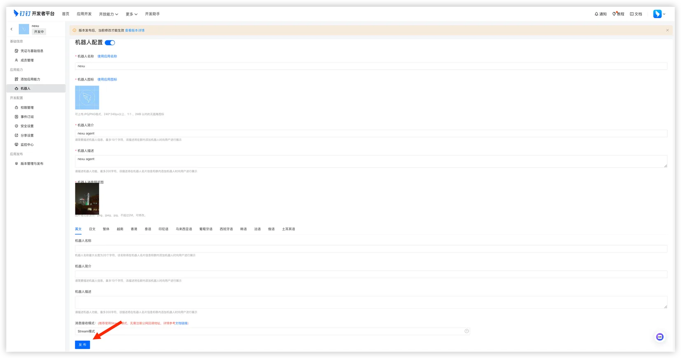Screen dimensions: 681x358
Task: Switch to the 西班牙语 language tab
Action: coord(226,229)
